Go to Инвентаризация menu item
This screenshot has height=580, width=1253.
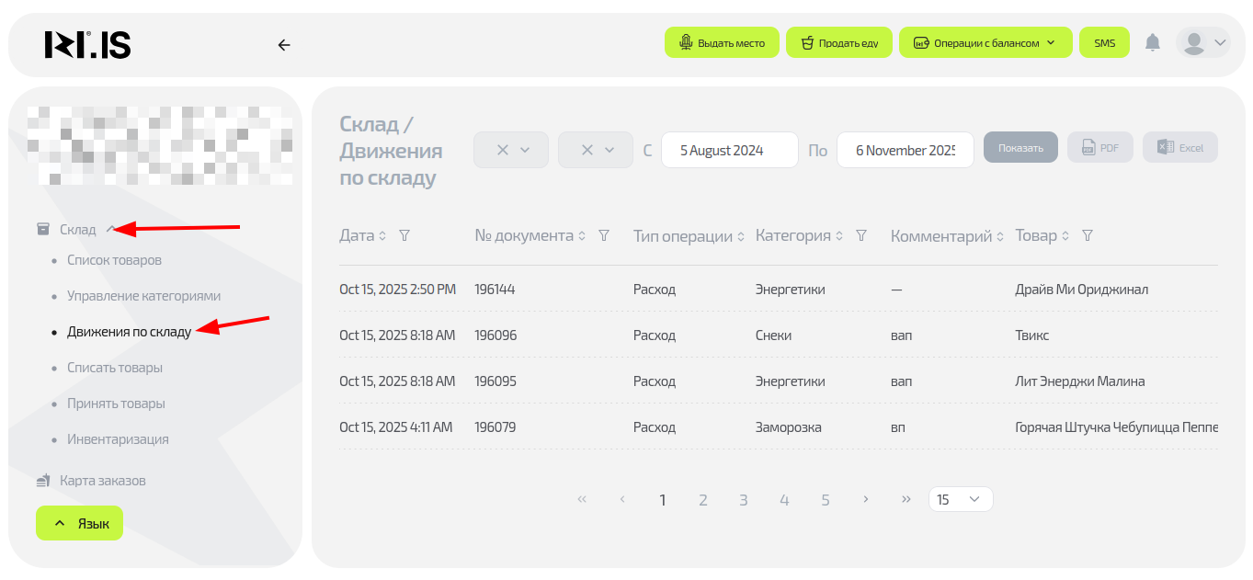click(118, 439)
